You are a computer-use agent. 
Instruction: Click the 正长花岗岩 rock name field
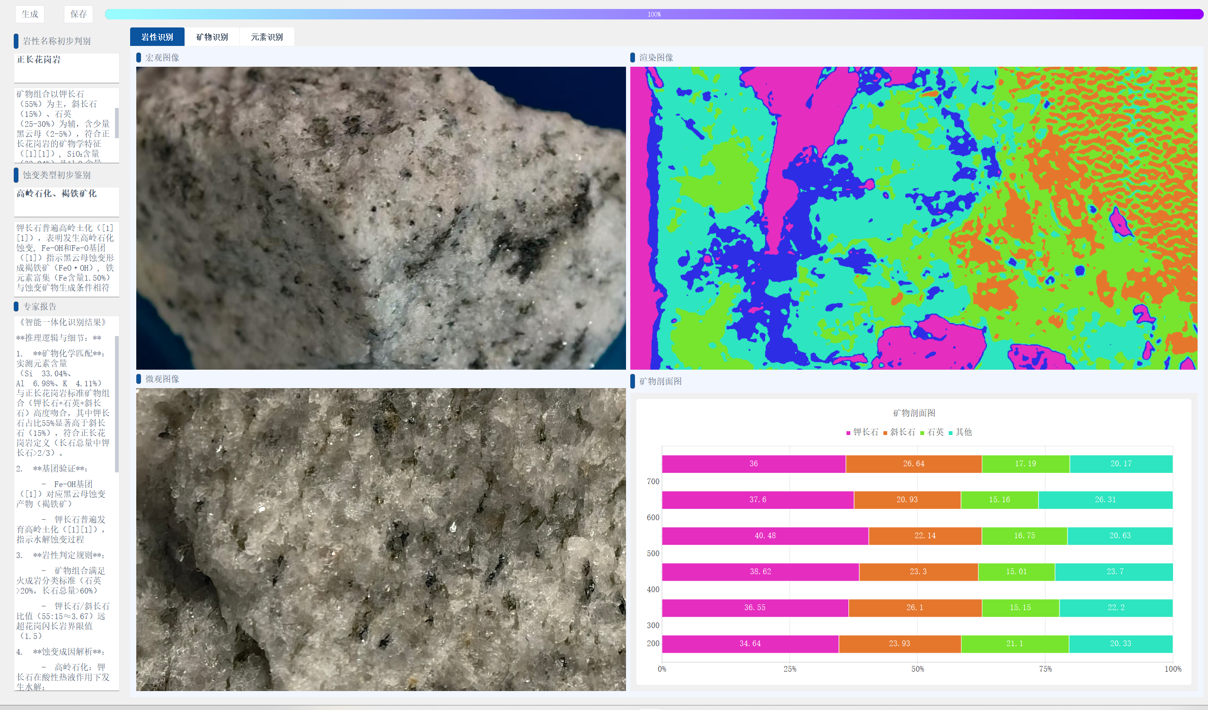coord(67,67)
